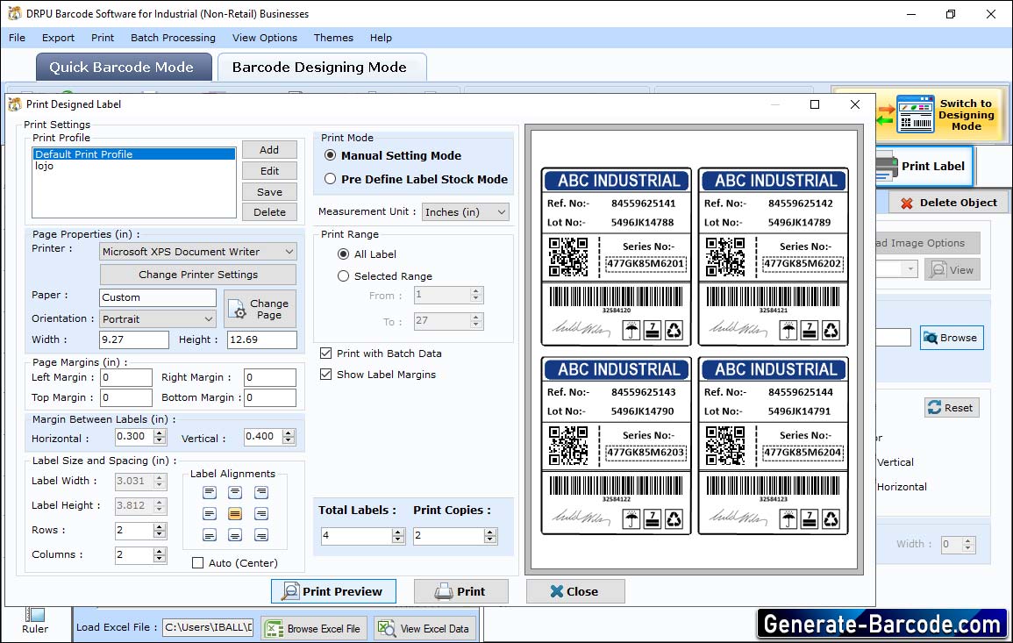Click the Load Excel File path field
The image size is (1013, 643).
click(207, 627)
